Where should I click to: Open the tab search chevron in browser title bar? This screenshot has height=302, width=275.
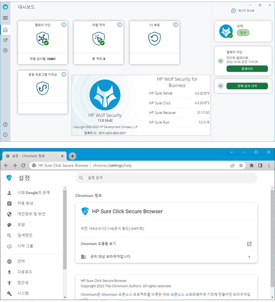232,152
